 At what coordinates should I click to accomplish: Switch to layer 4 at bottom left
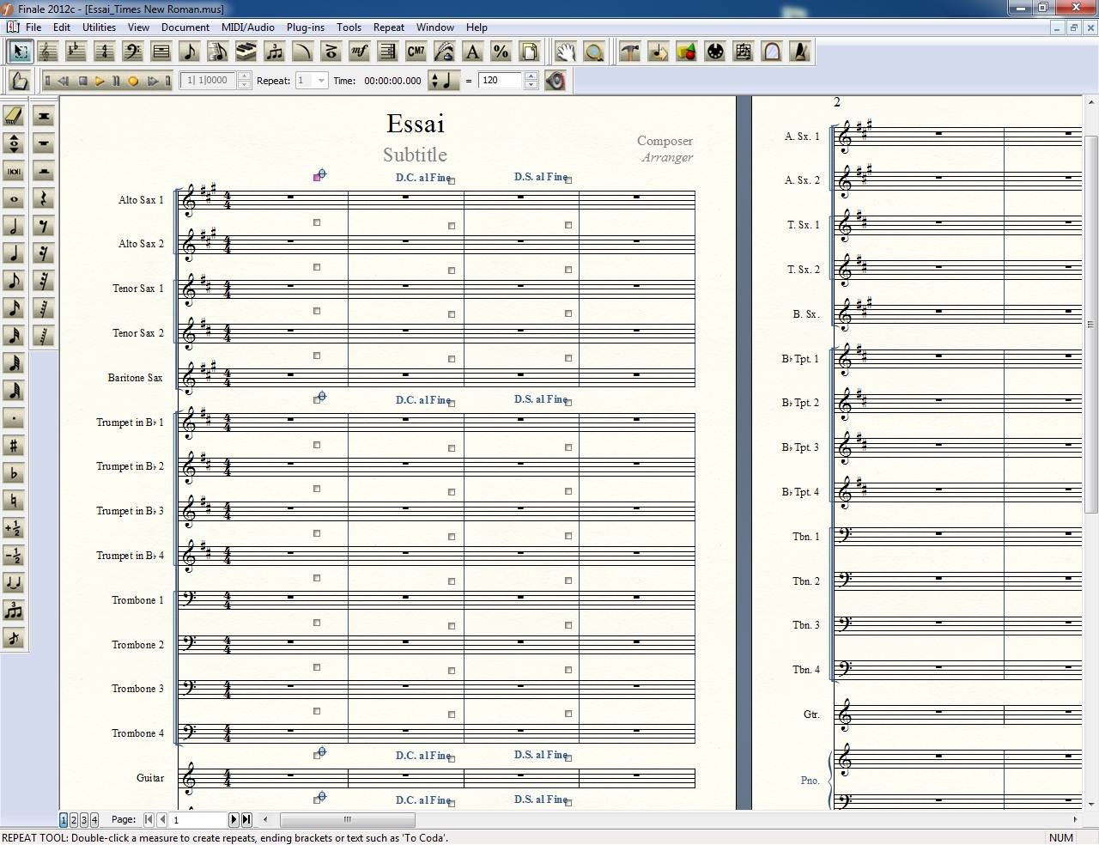[94, 820]
